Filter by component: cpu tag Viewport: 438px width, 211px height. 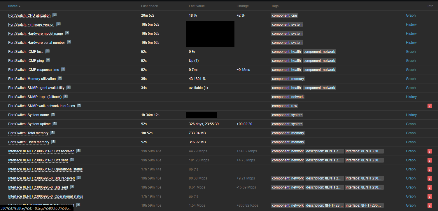tap(285, 15)
